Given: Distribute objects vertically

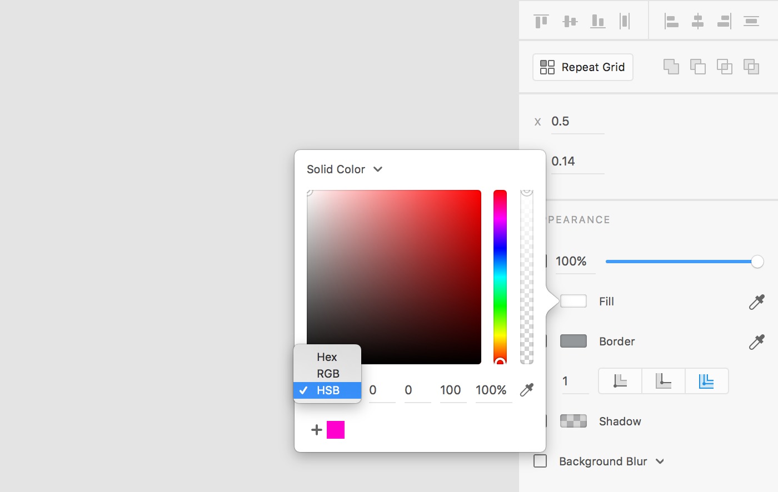Looking at the screenshot, I should 751,21.
